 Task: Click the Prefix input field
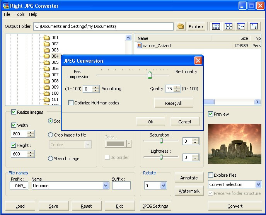pyautogui.click(x=19, y=186)
